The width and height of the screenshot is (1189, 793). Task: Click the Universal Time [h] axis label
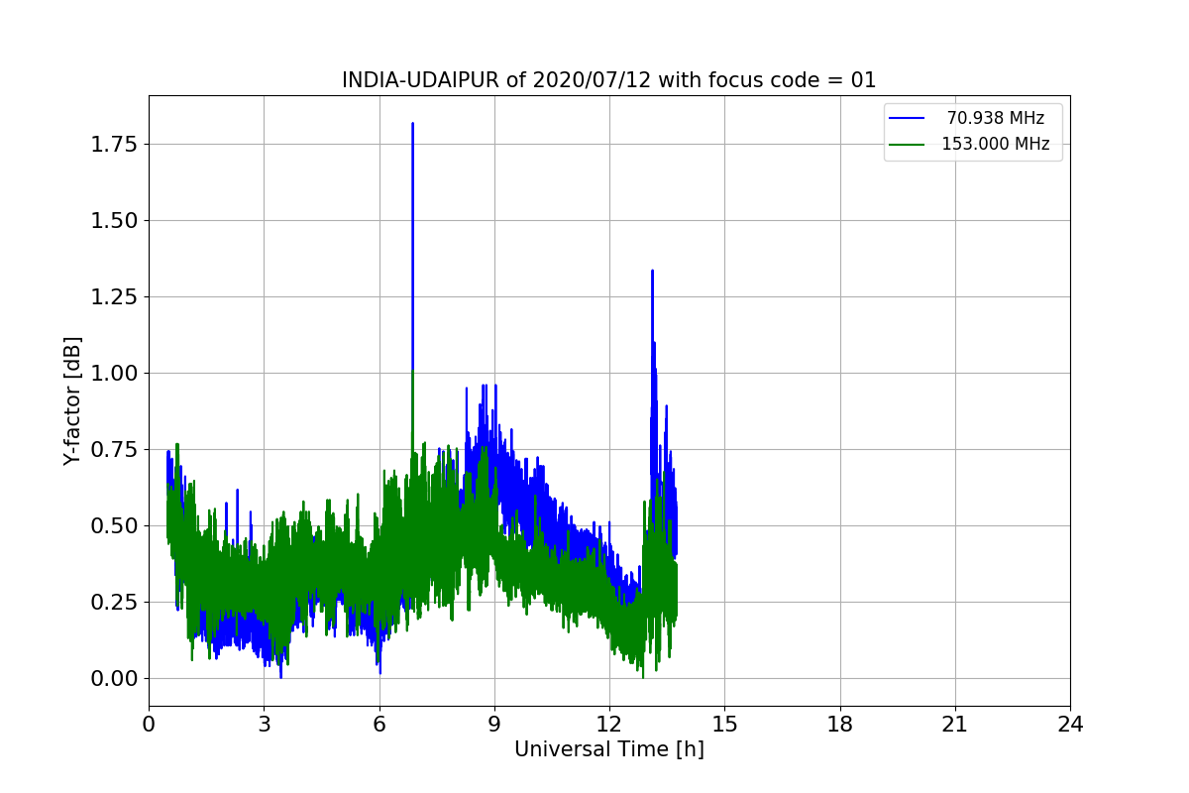[x=608, y=749]
